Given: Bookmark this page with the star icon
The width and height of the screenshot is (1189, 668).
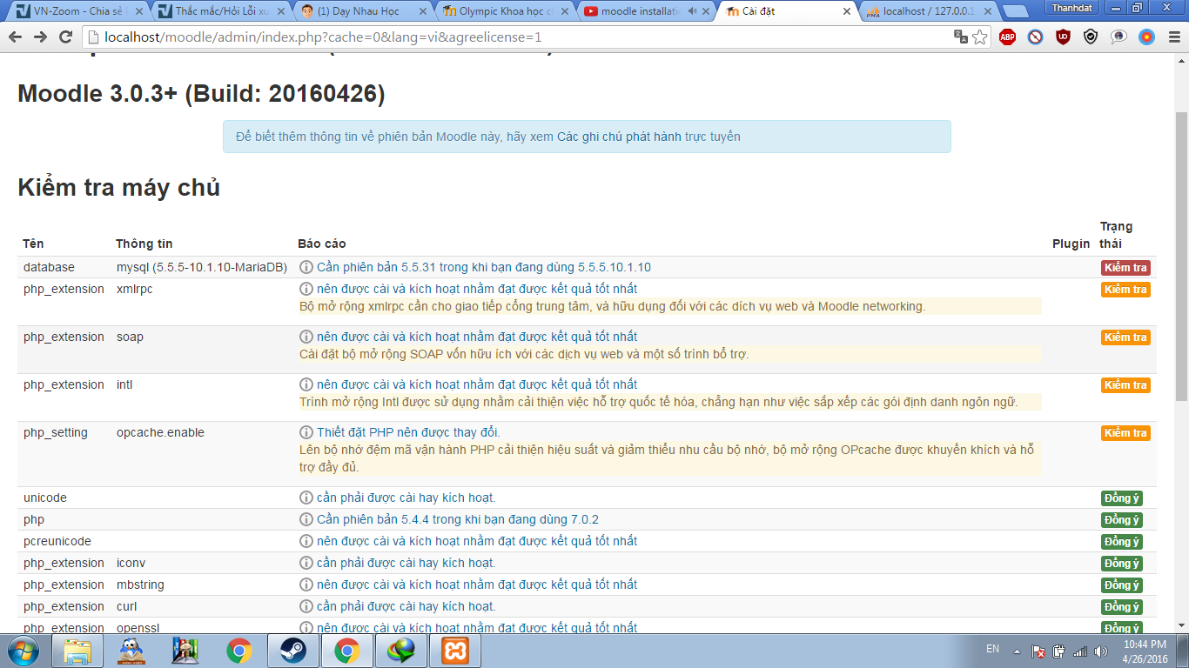Looking at the screenshot, I should 980,37.
